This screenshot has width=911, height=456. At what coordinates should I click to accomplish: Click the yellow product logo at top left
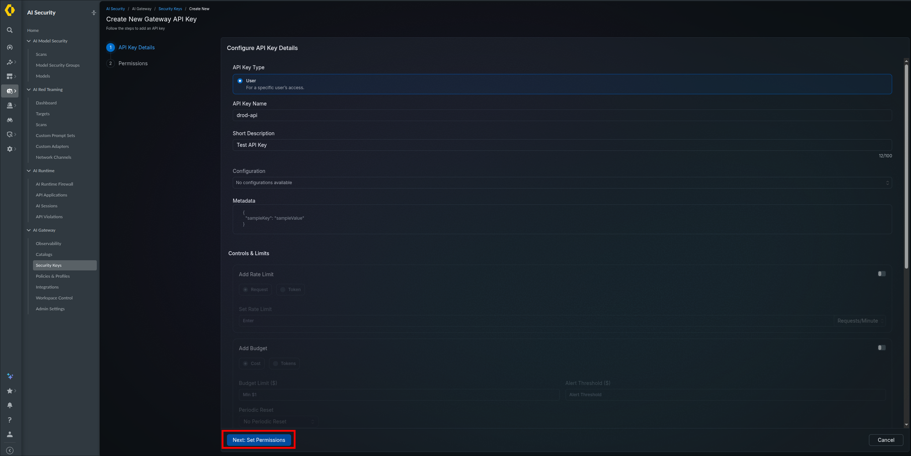click(10, 10)
